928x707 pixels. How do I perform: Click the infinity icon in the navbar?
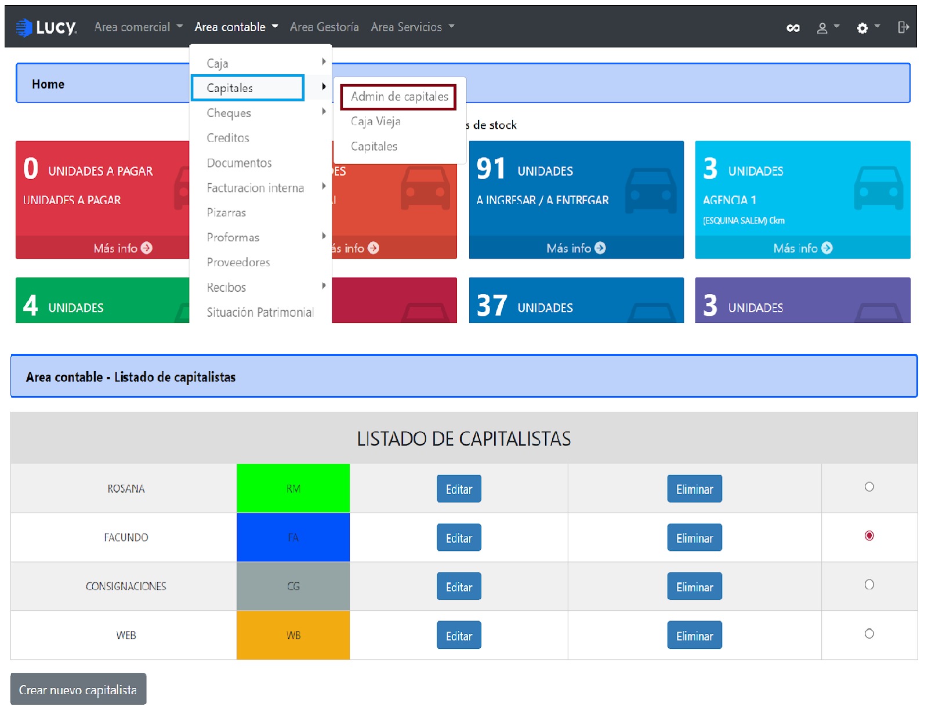tap(793, 28)
